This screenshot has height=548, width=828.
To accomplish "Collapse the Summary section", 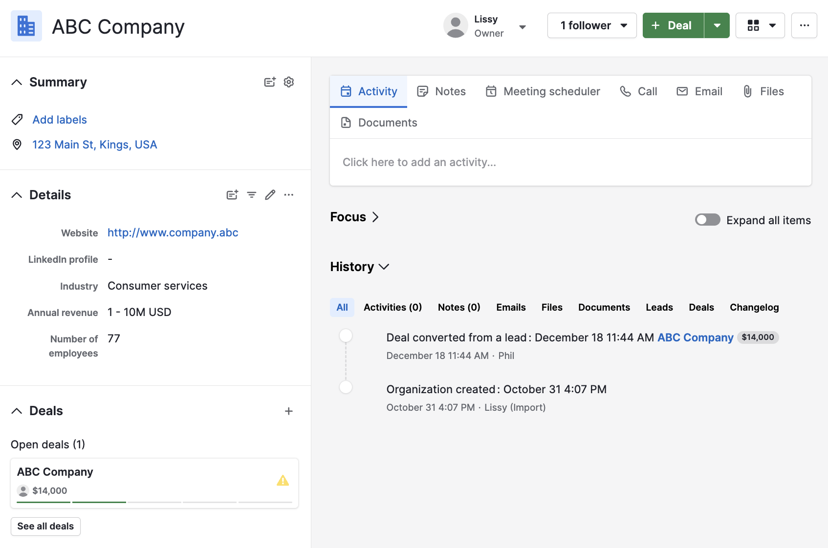I will click(x=17, y=82).
